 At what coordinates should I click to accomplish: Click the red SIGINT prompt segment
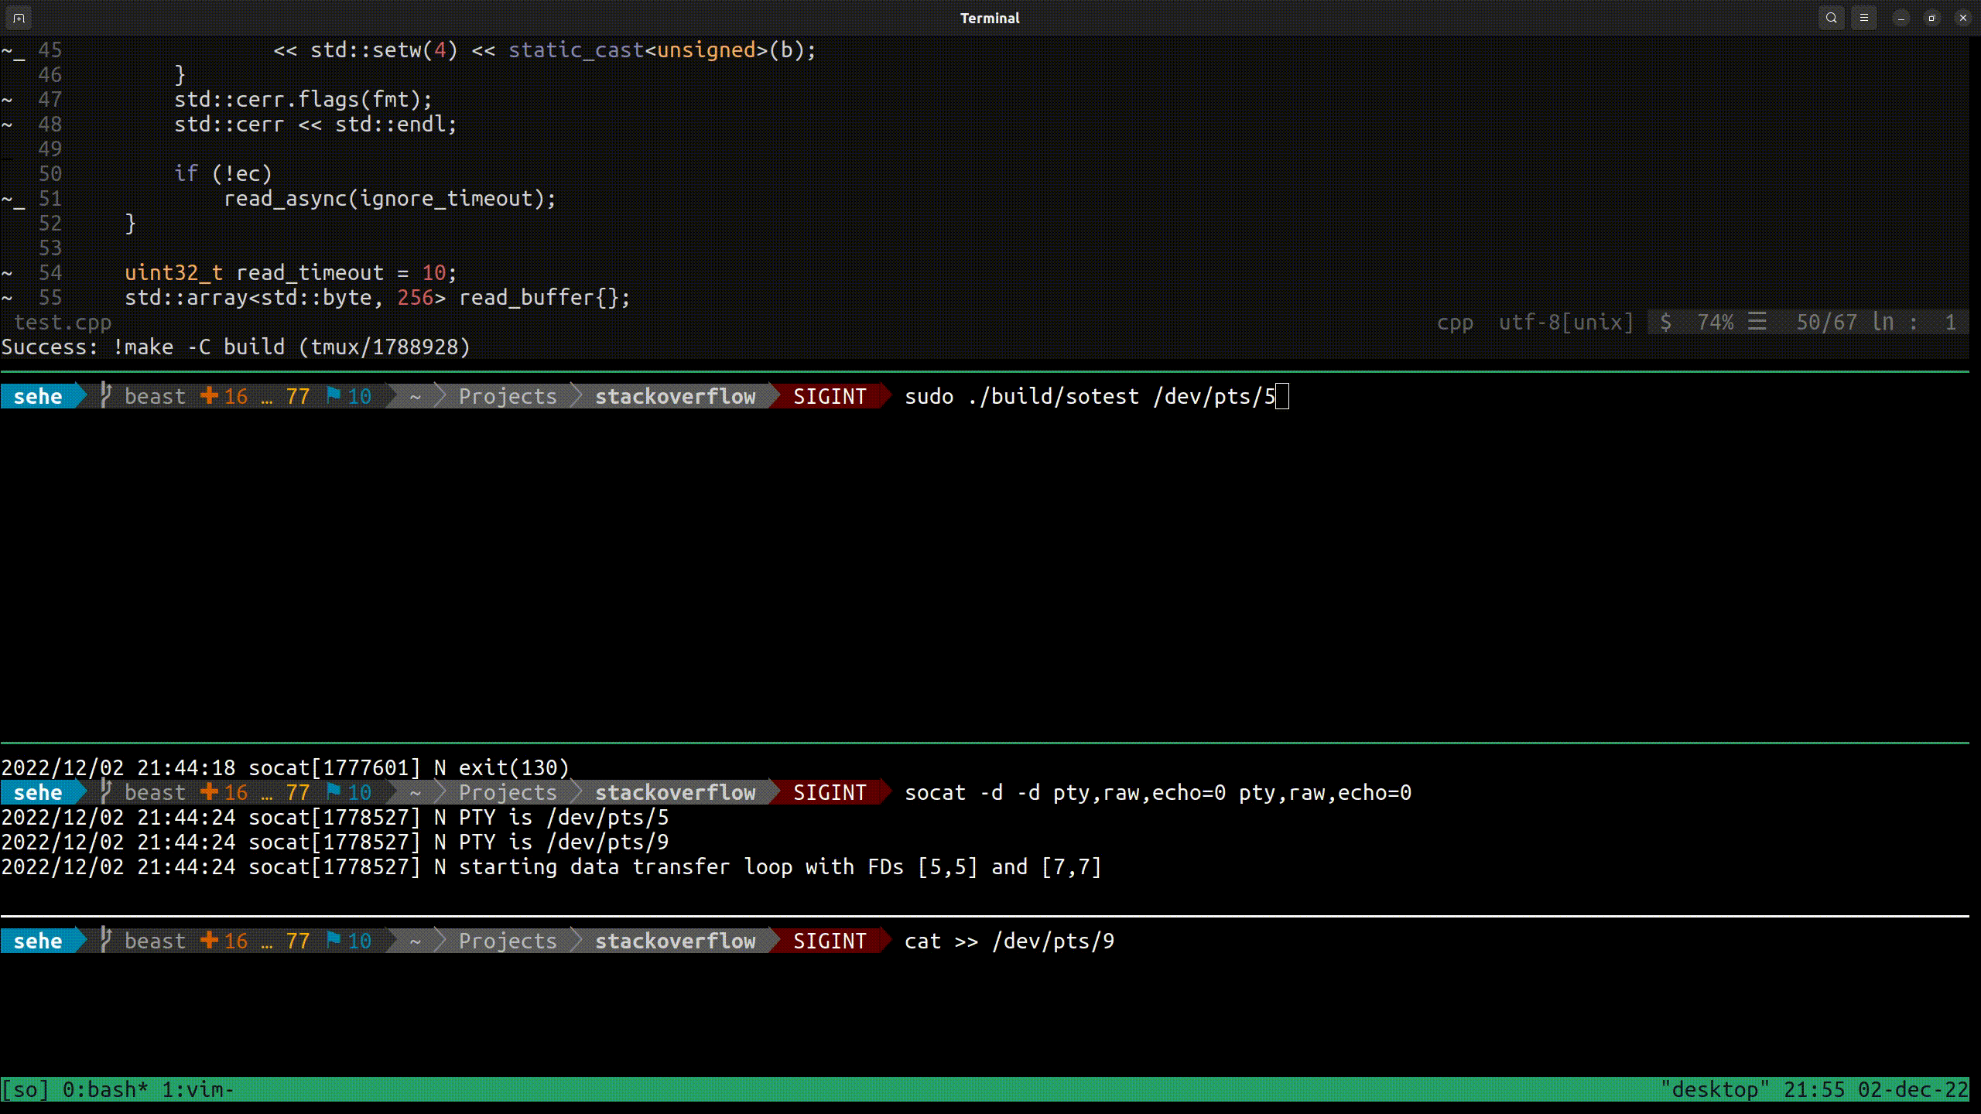[830, 395]
